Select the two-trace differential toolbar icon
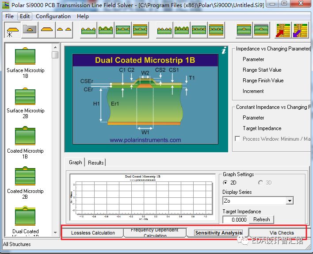 [64, 30]
